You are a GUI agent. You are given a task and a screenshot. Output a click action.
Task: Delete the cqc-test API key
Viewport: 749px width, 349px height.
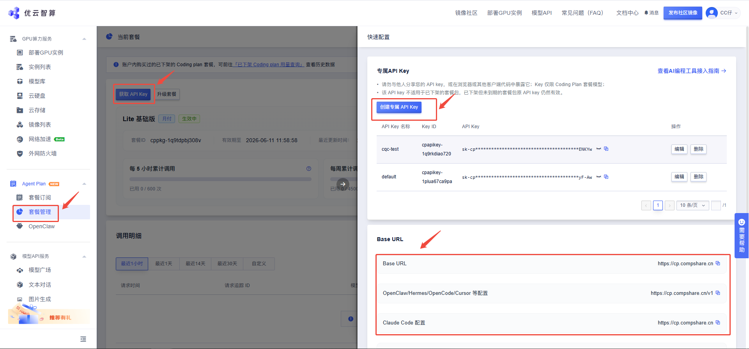coord(698,149)
